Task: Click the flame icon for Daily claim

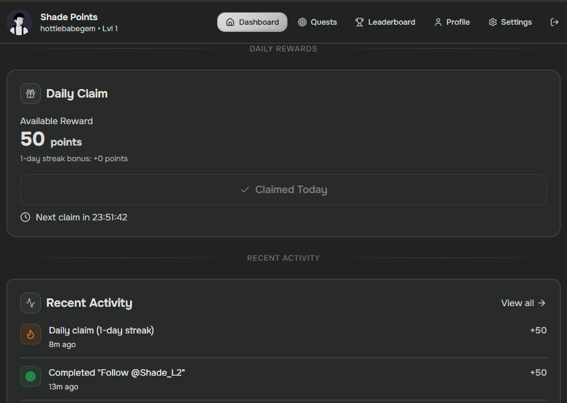Action: point(31,334)
